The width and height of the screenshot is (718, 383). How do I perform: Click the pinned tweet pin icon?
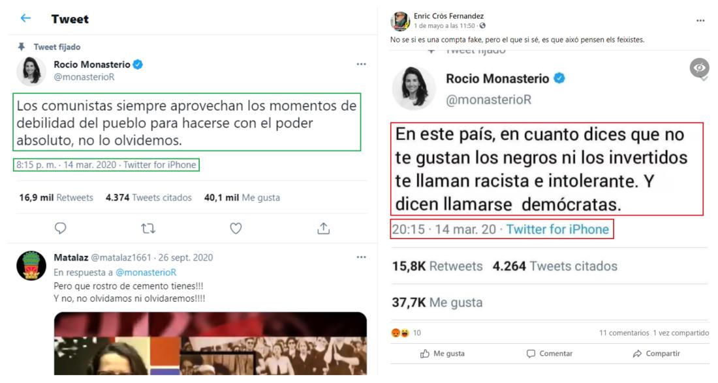pyautogui.click(x=21, y=47)
